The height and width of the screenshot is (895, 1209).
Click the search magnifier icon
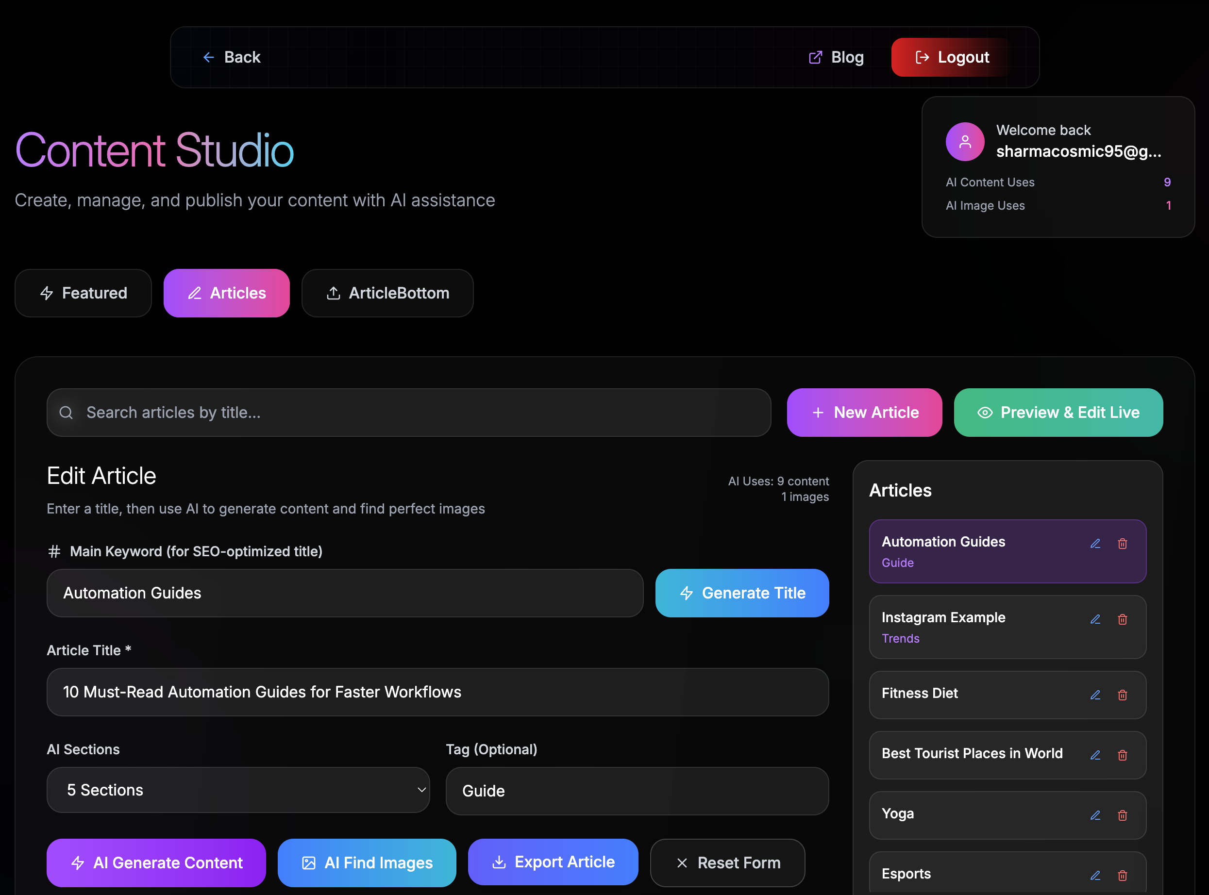tap(66, 413)
